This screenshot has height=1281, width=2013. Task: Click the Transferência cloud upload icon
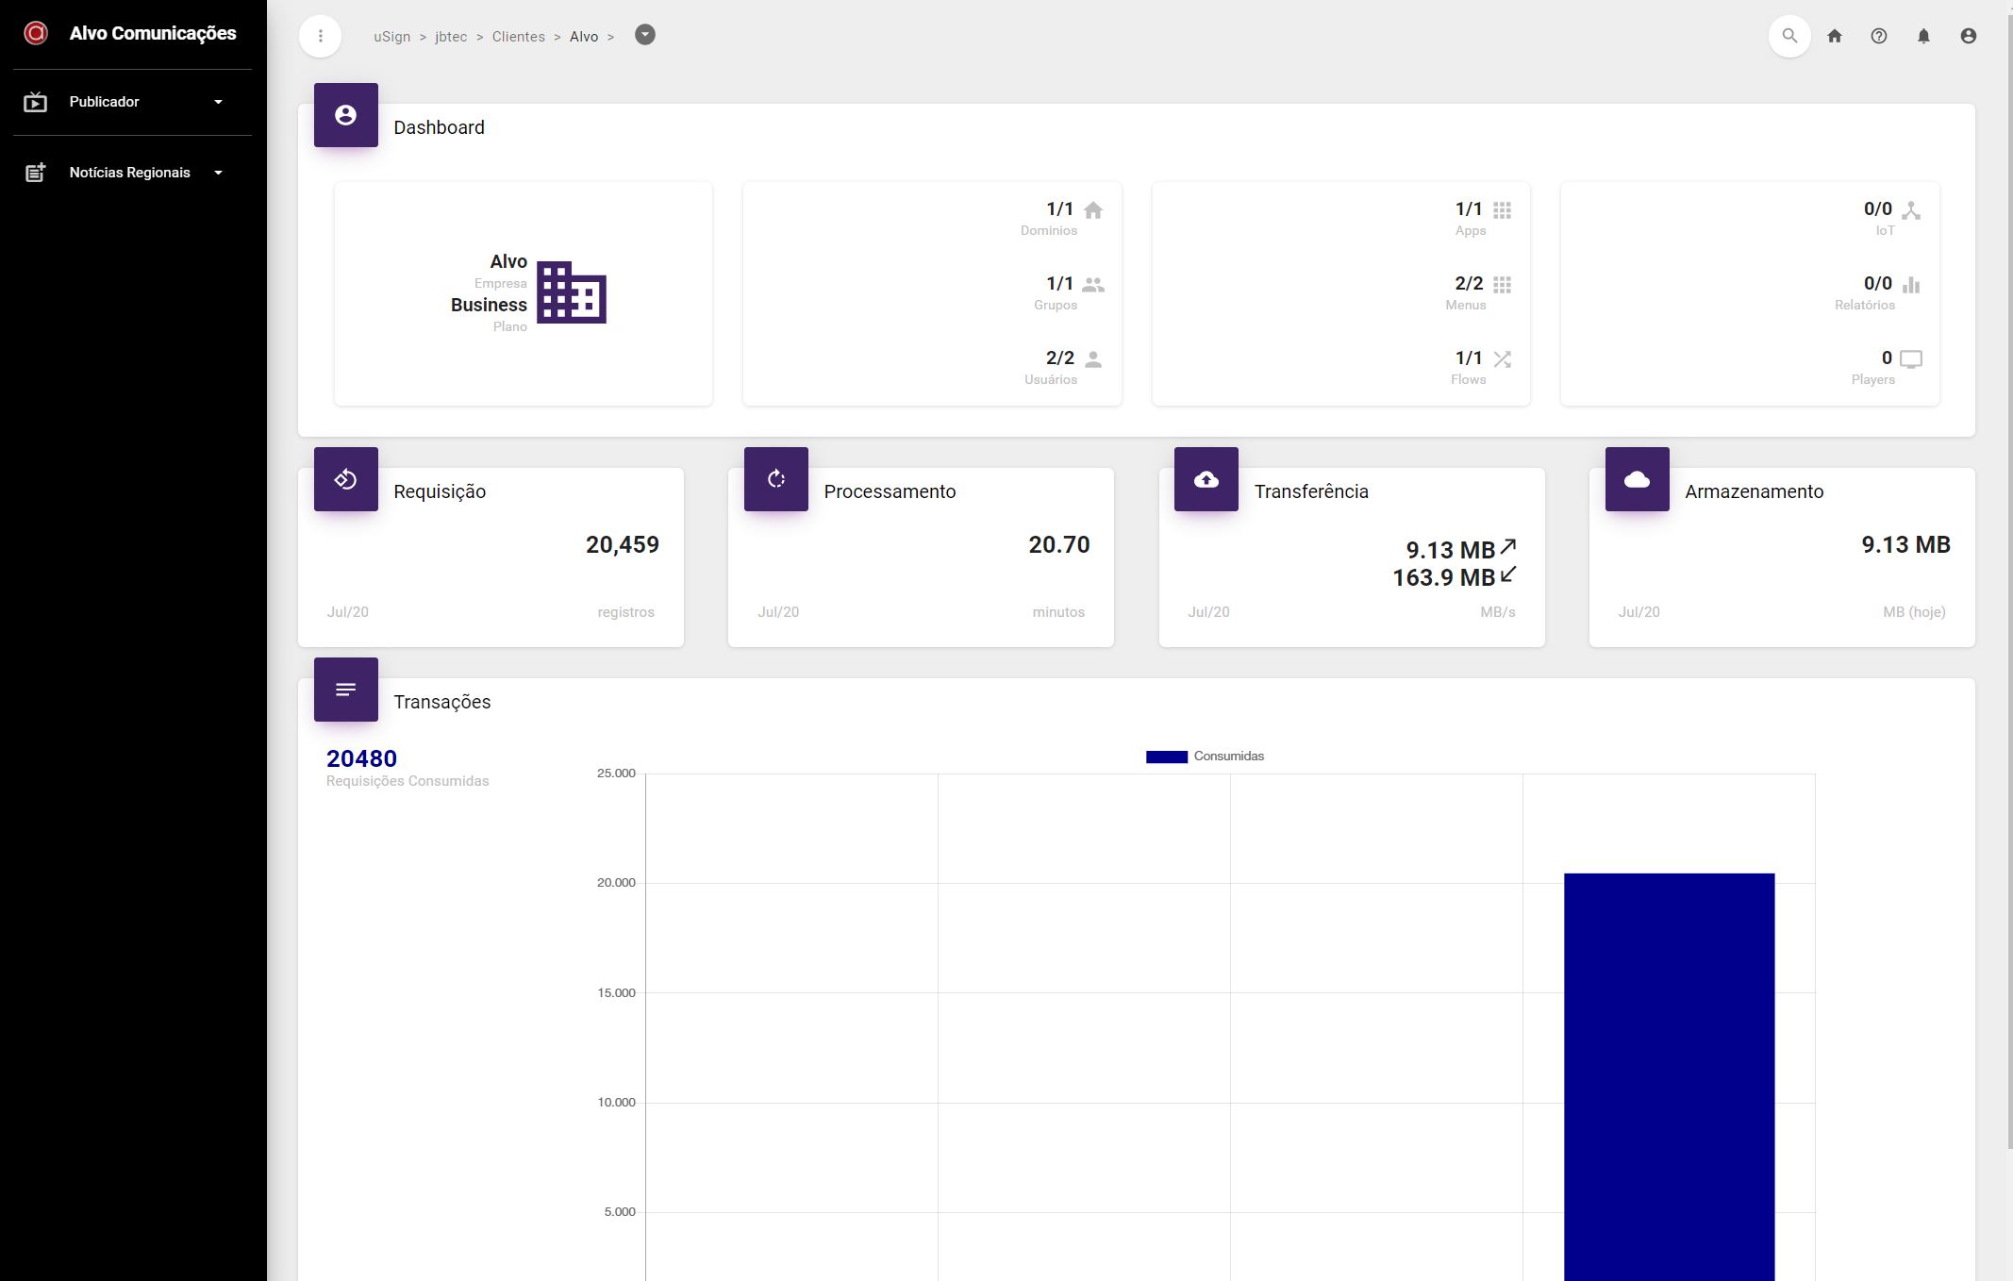pyautogui.click(x=1206, y=479)
